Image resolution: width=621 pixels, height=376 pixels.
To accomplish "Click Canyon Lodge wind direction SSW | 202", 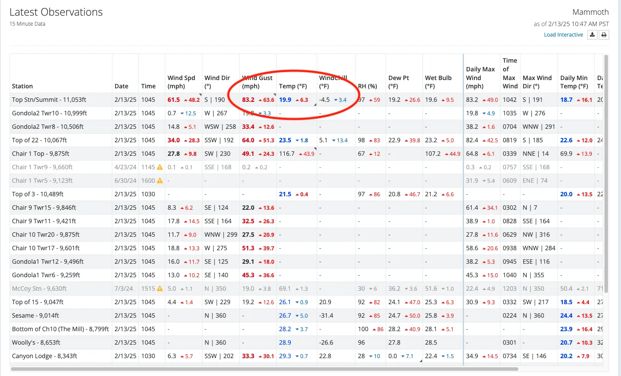I will coord(219,356).
